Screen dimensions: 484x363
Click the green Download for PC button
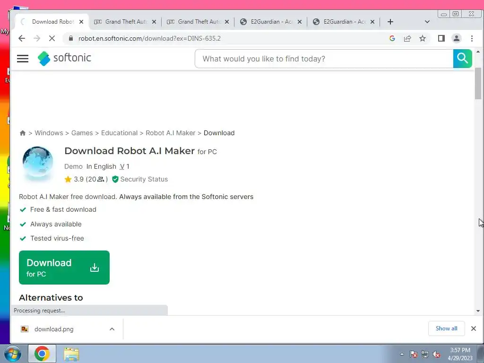coord(64,268)
